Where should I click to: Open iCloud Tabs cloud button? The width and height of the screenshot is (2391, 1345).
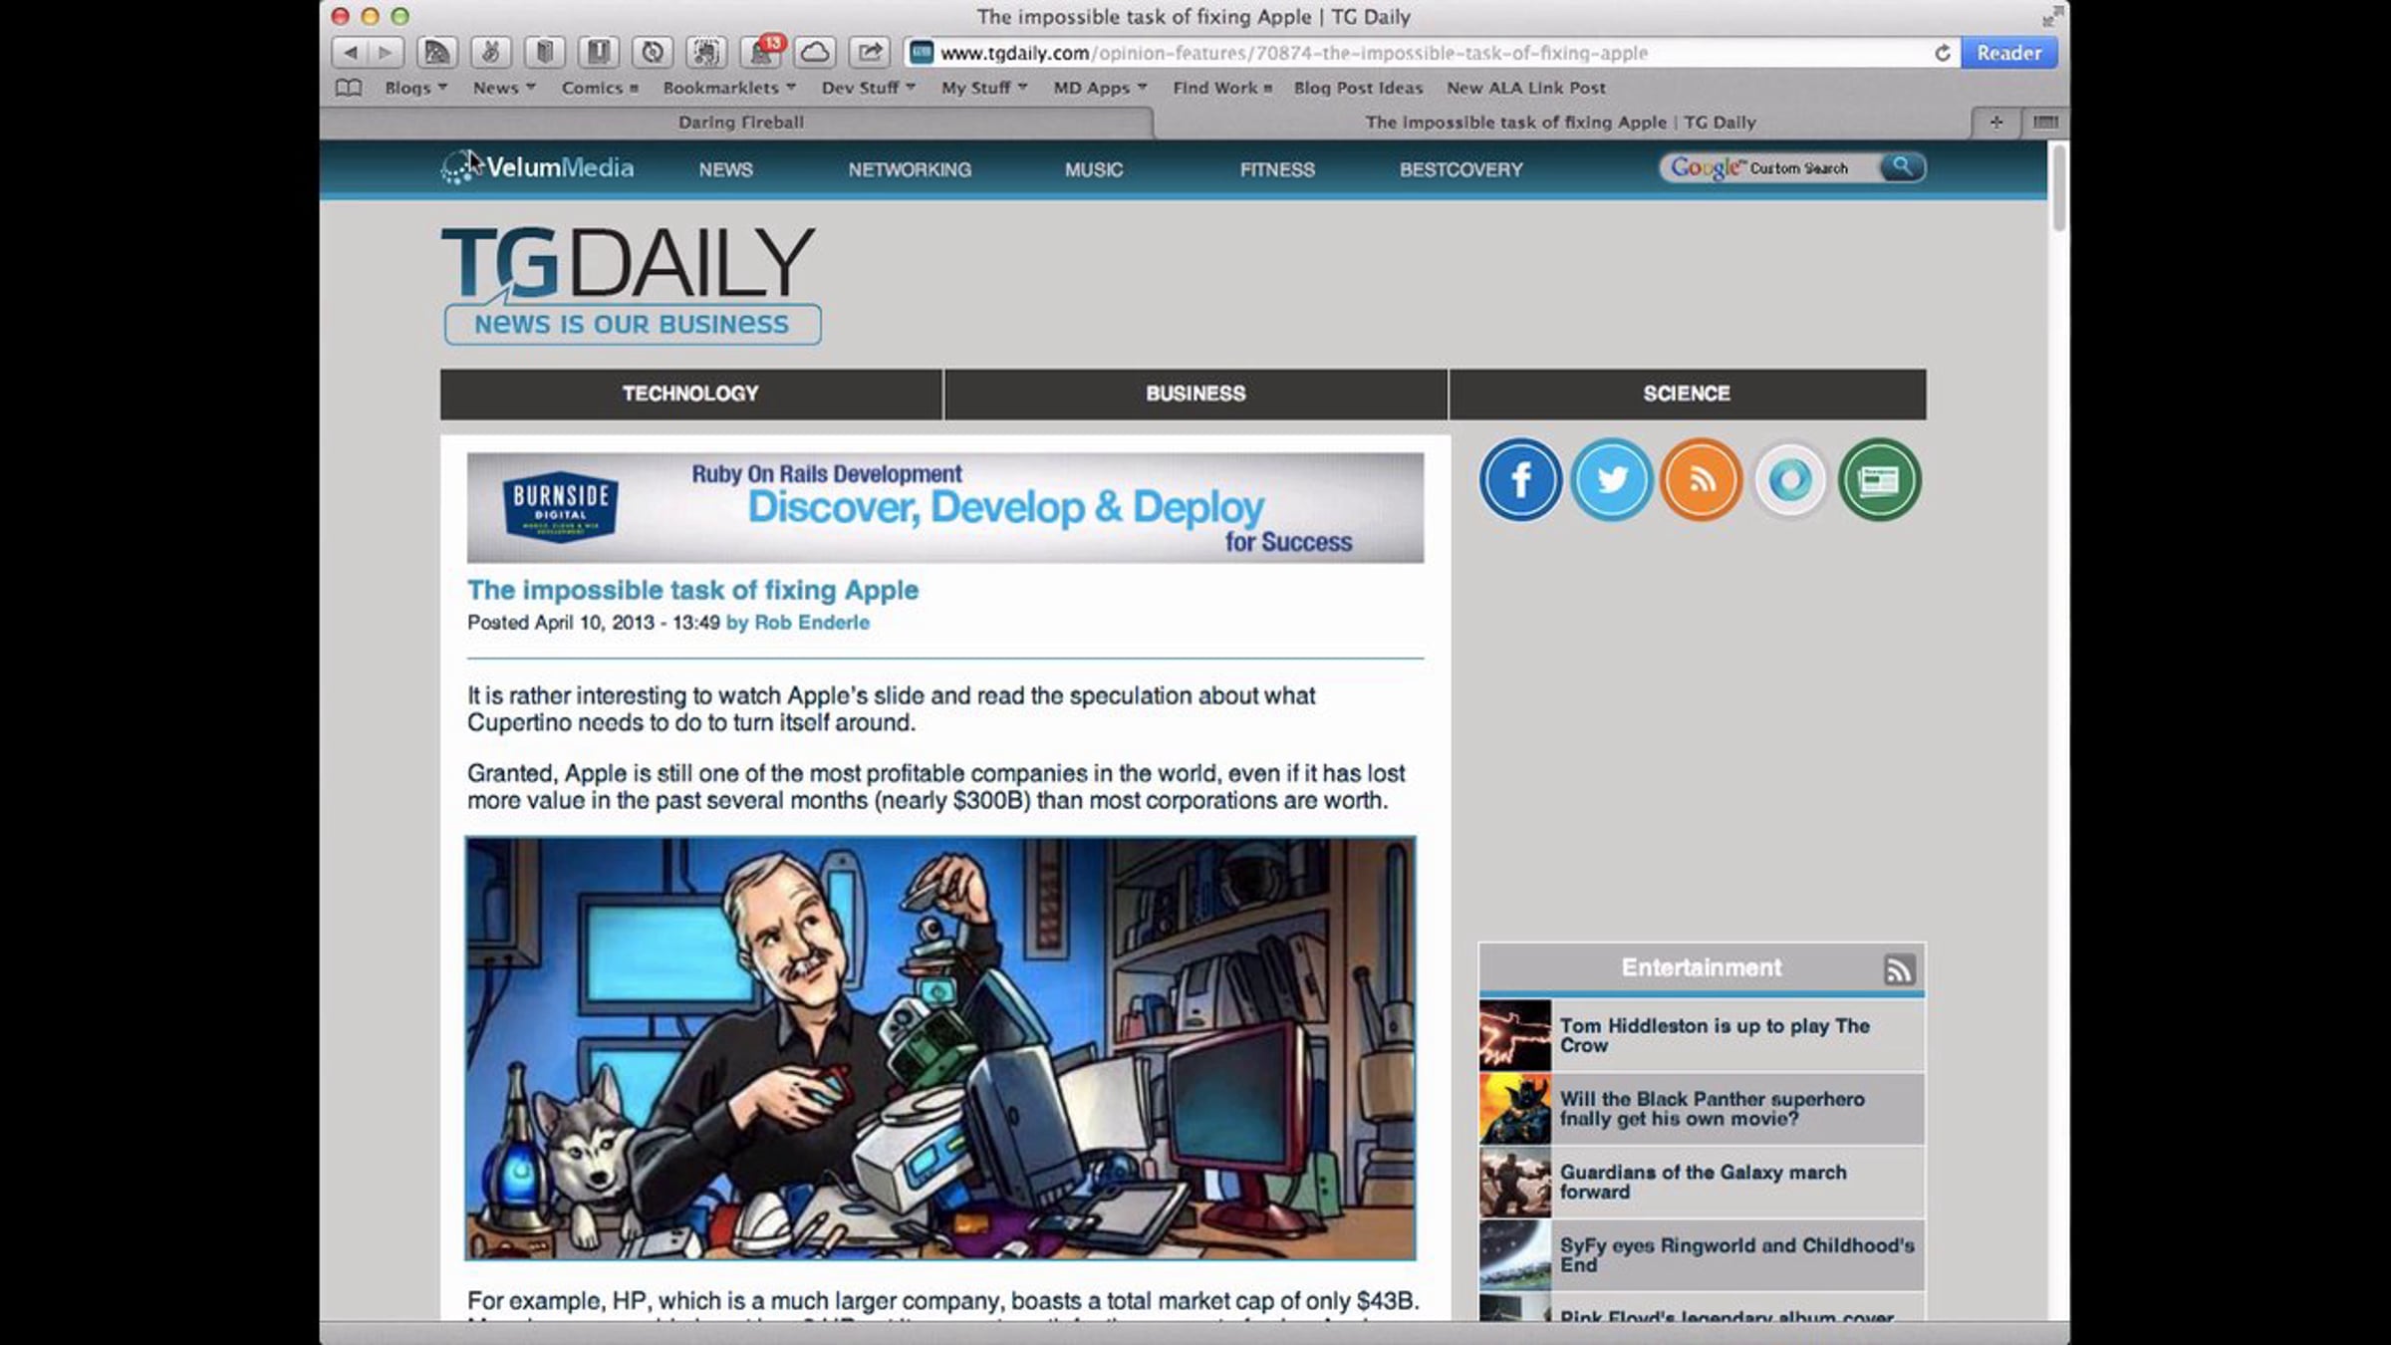click(815, 53)
